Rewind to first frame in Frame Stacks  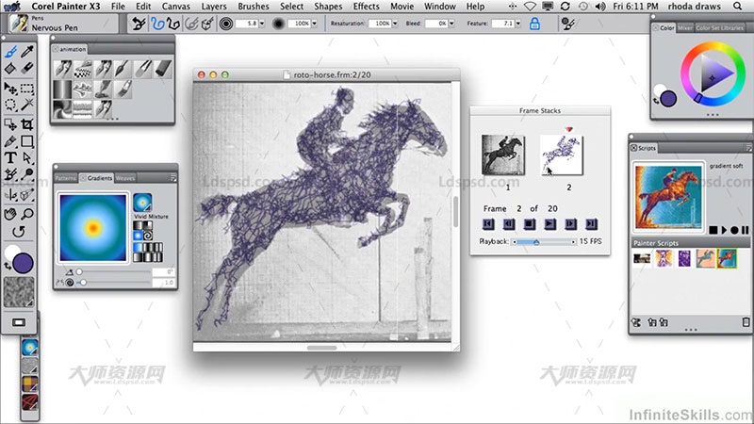point(488,224)
